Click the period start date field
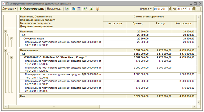Screen dimensions: 204x112 pos(161,9)
